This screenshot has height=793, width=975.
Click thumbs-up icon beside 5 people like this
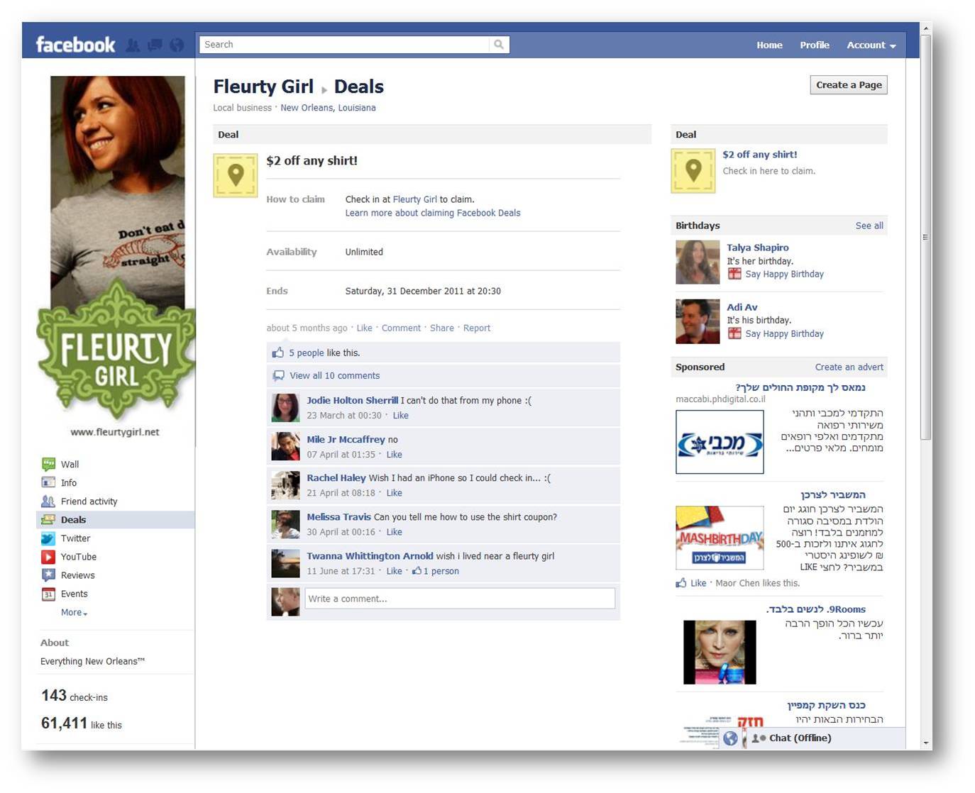[277, 353]
